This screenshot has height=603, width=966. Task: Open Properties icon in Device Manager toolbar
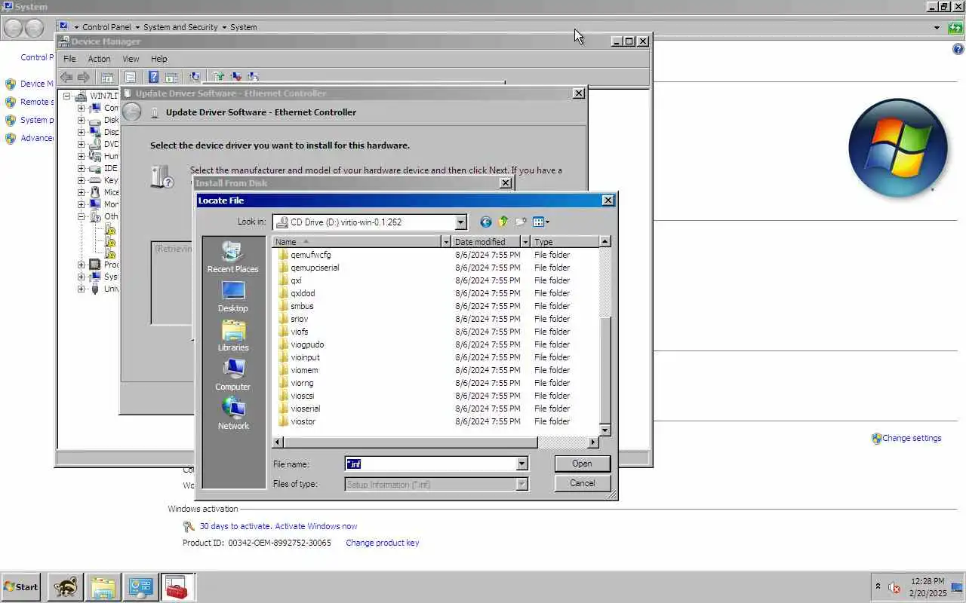[130, 77]
